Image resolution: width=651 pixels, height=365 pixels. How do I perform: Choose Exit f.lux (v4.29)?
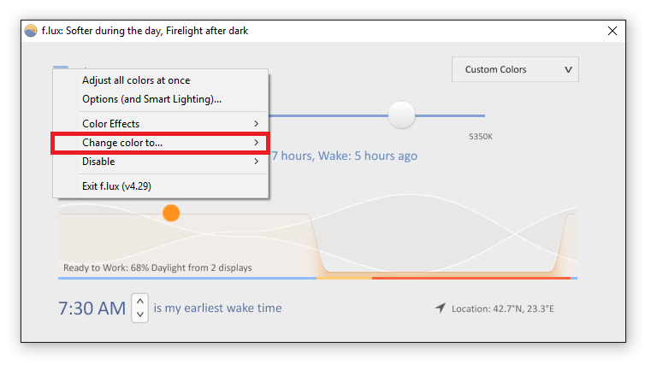click(116, 186)
